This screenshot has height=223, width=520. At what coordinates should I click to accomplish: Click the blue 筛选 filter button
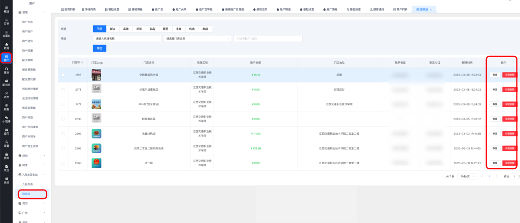100,48
